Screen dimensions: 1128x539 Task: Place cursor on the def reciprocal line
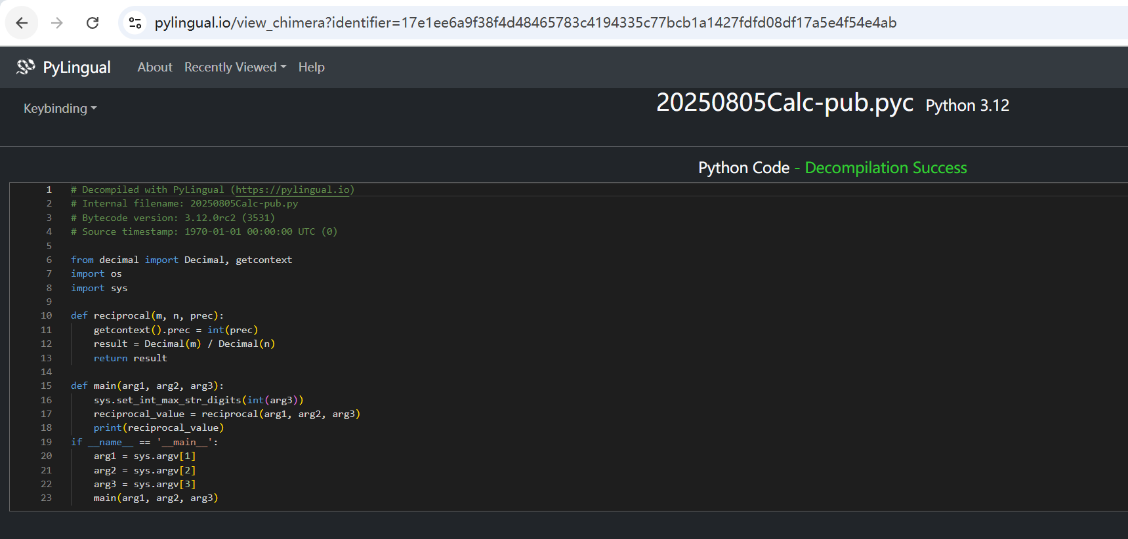[x=147, y=315]
